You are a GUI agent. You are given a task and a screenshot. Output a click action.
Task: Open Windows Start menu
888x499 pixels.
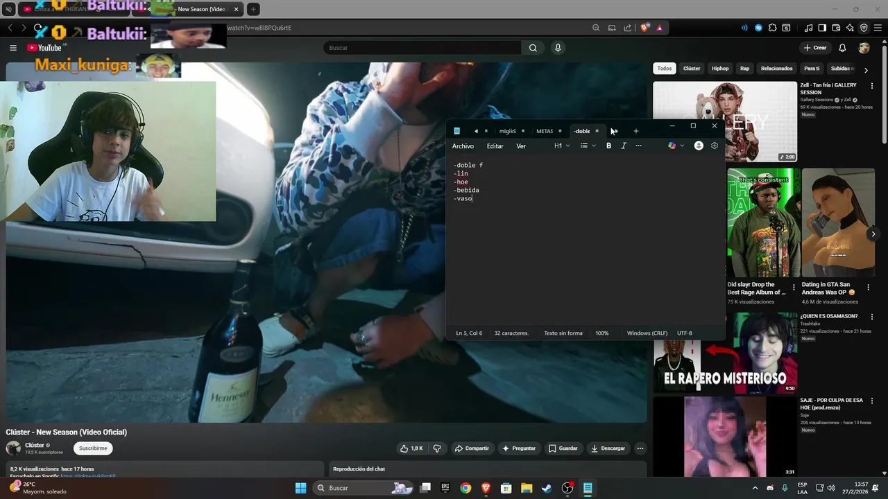click(300, 488)
